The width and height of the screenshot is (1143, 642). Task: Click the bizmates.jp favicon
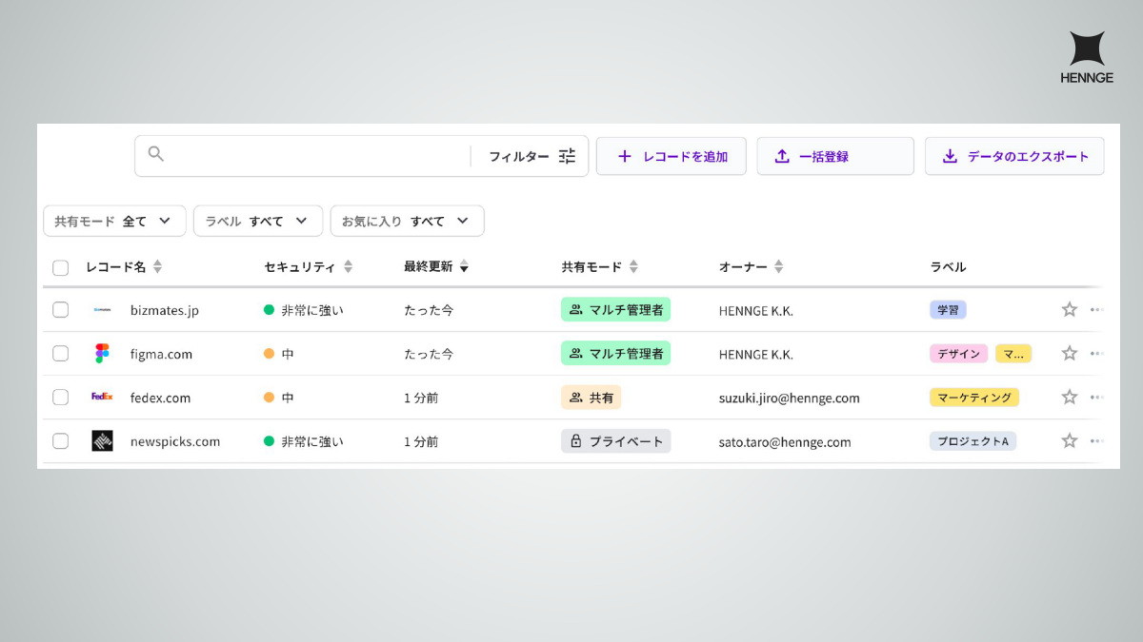tap(102, 309)
